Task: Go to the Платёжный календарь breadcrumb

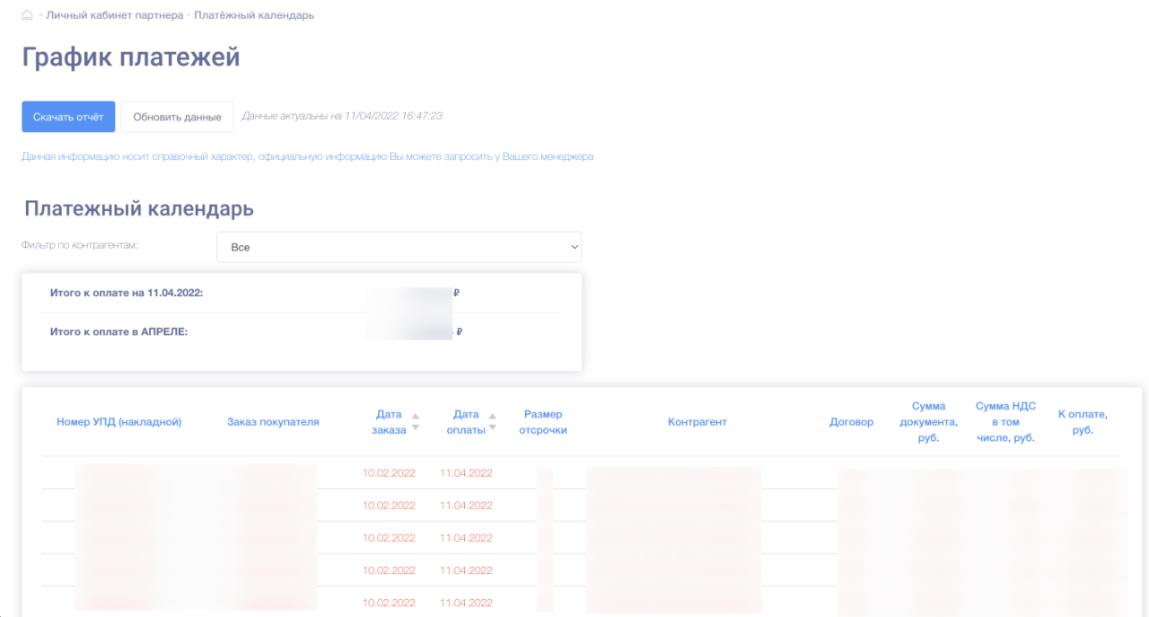Action: [x=254, y=15]
